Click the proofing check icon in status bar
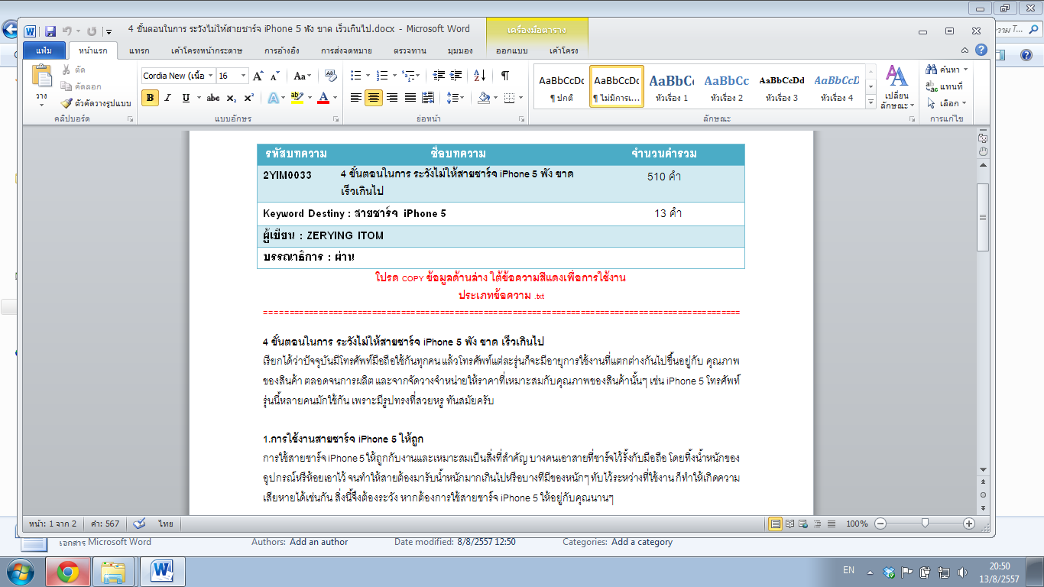This screenshot has height=587, width=1044. pyautogui.click(x=139, y=524)
